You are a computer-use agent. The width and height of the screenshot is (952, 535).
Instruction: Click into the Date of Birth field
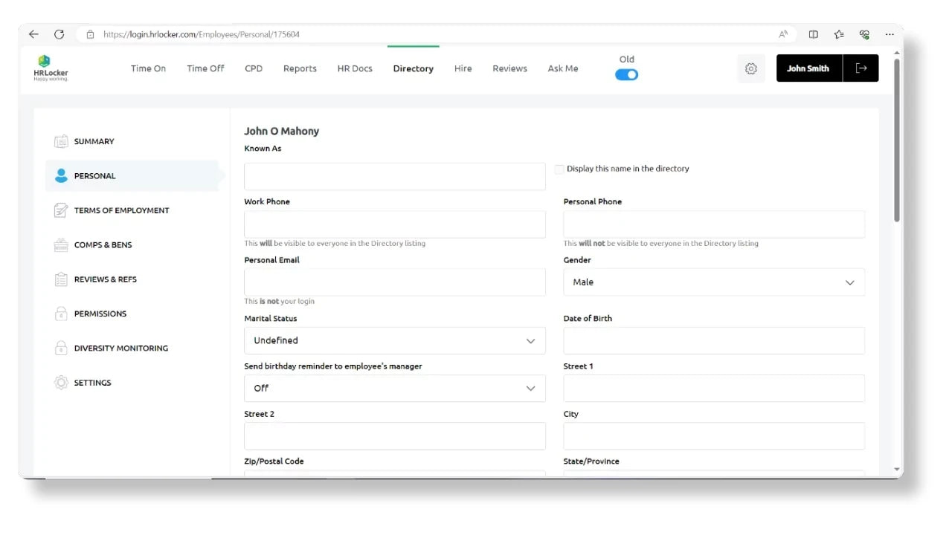[714, 340]
